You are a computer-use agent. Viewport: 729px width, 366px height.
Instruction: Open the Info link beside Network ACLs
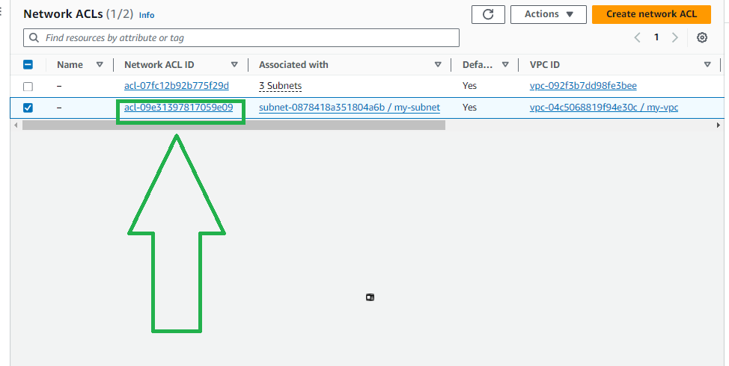point(147,15)
